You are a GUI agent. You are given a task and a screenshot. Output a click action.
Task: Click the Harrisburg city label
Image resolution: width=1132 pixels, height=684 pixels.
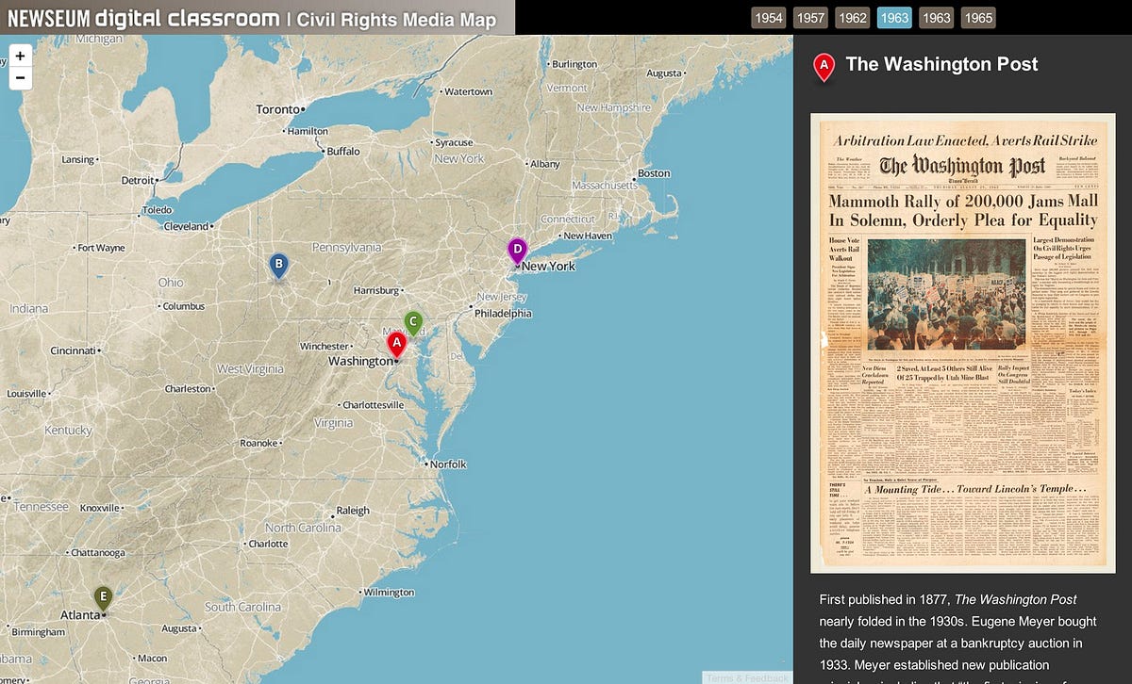tap(375, 290)
